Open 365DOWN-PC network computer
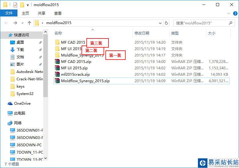Image resolution: width=239 pixels, height=168 pixels. click(x=29, y=145)
